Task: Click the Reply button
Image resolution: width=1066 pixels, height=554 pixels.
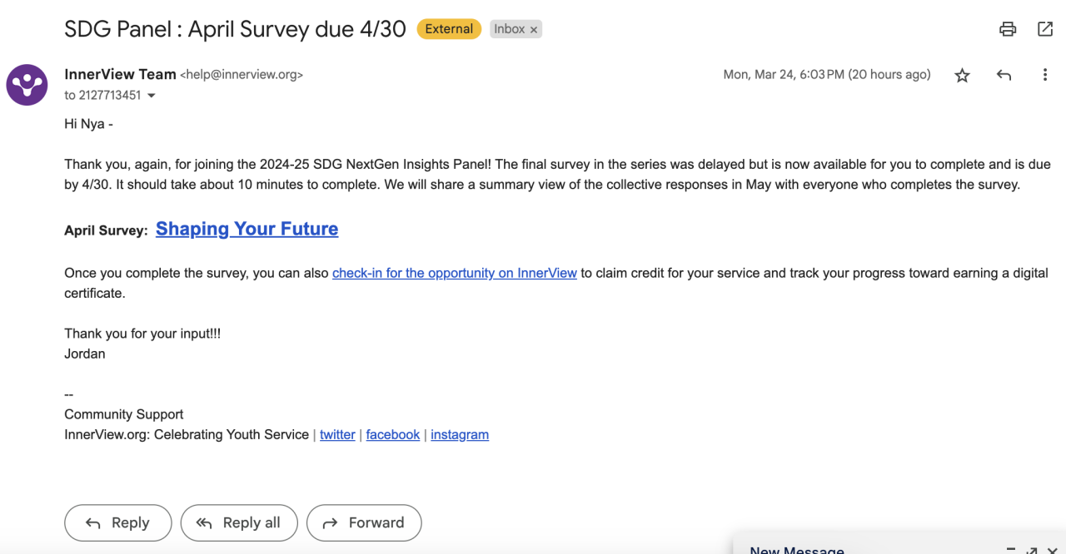Action: point(118,522)
